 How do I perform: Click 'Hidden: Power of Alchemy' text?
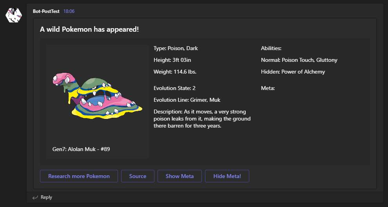tap(293, 72)
